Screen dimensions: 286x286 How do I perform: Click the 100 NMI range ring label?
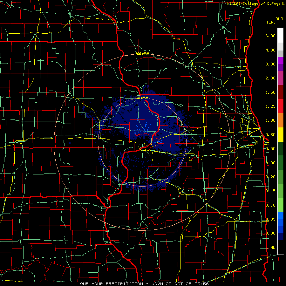pos(142,54)
